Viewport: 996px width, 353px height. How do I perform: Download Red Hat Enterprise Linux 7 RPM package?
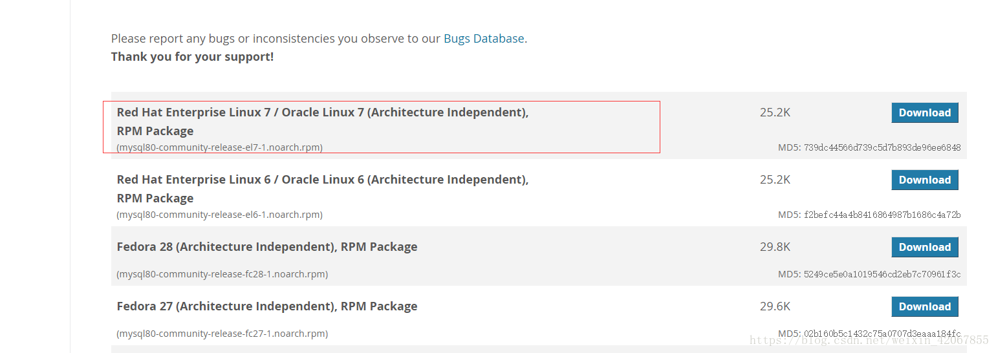point(925,112)
